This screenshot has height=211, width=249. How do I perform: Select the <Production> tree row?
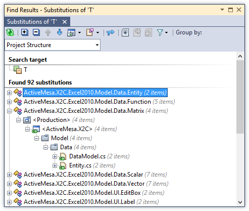64,120
